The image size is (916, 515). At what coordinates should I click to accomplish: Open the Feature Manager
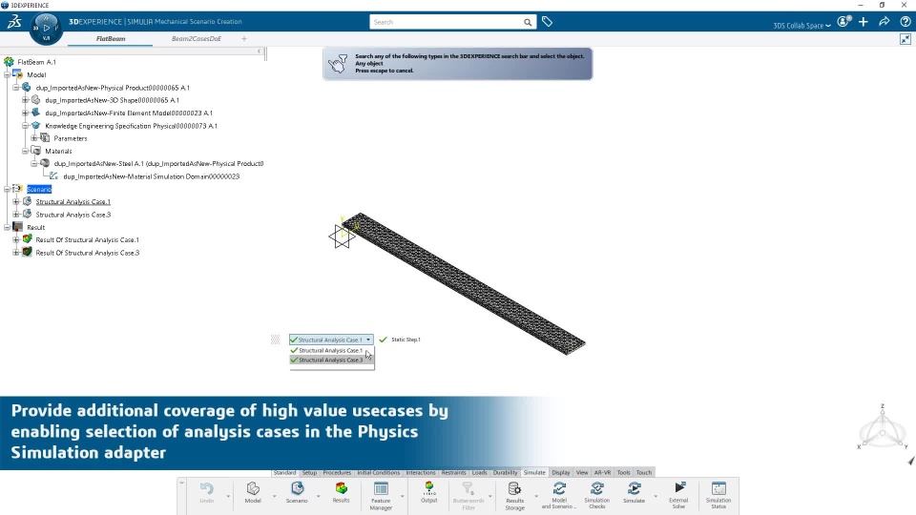[381, 496]
